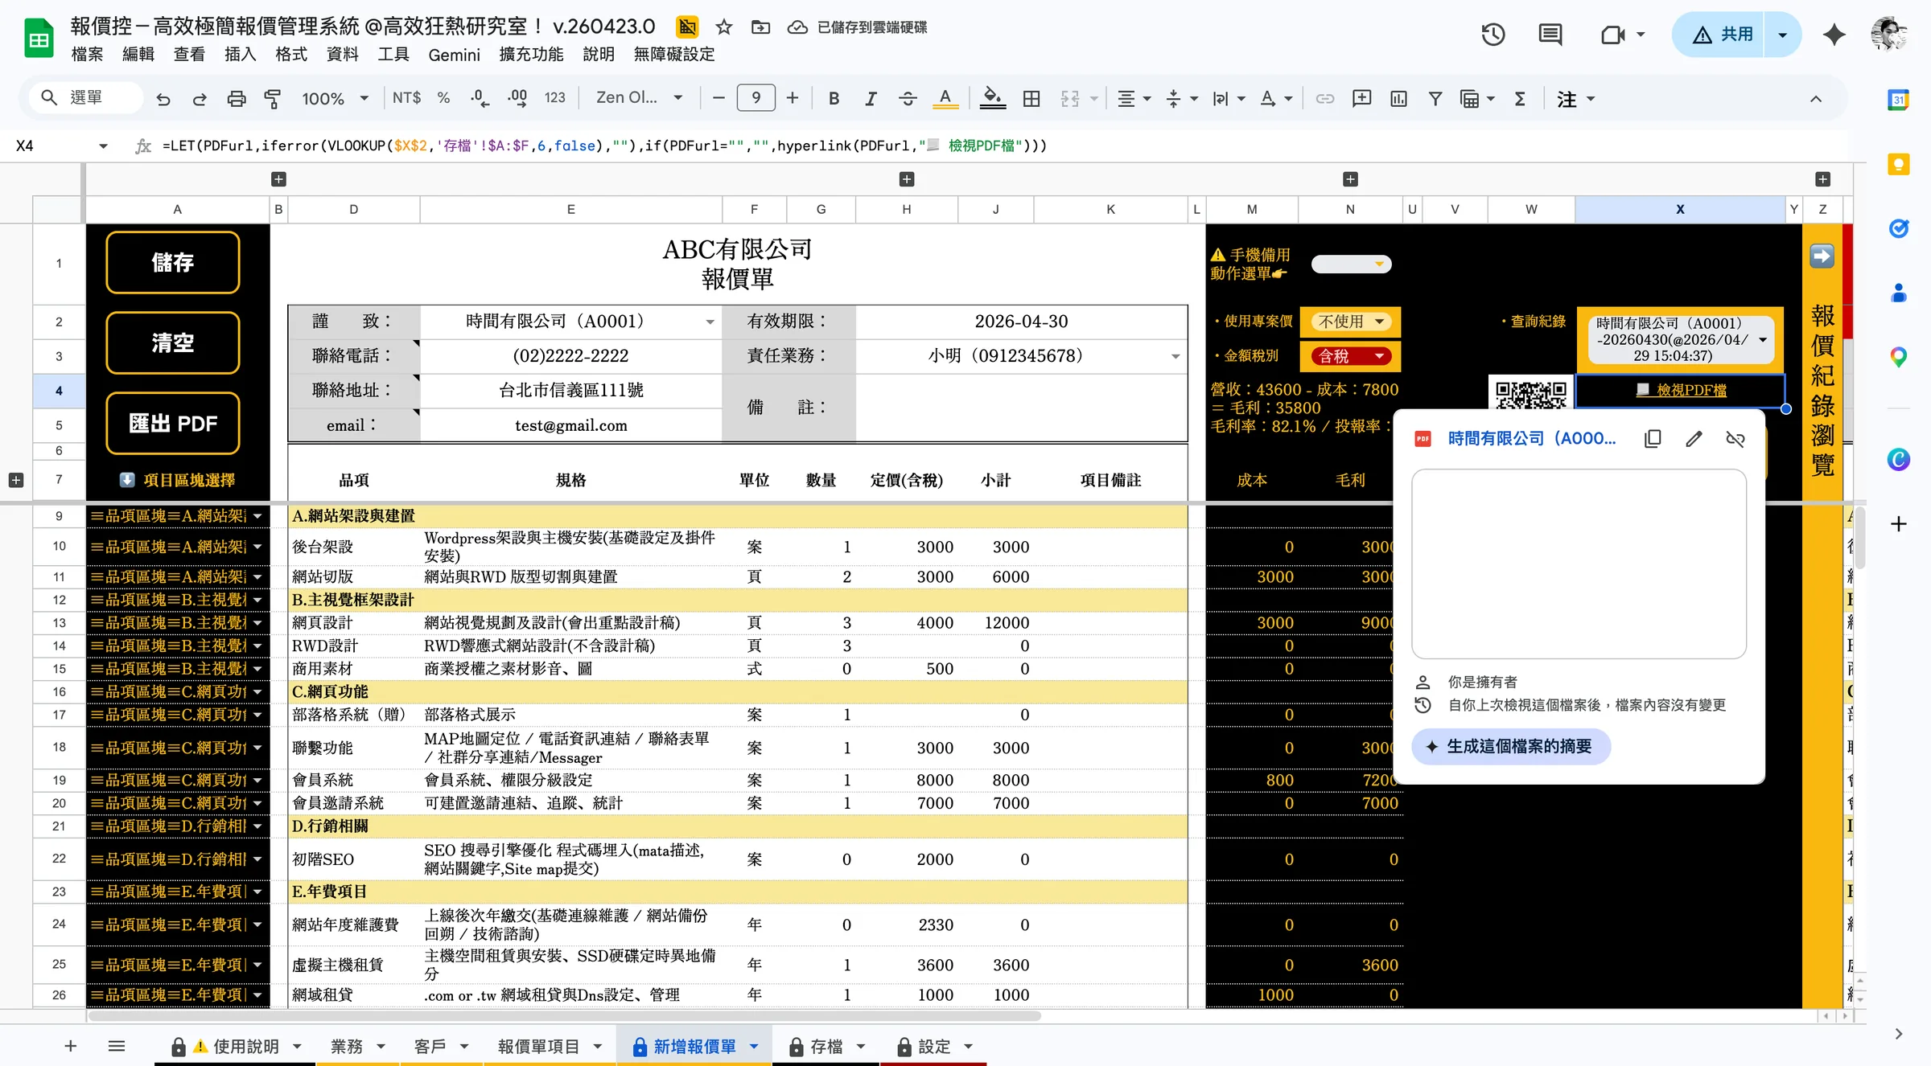Create a filter with funnel icon
The width and height of the screenshot is (1931, 1066).
(x=1435, y=98)
